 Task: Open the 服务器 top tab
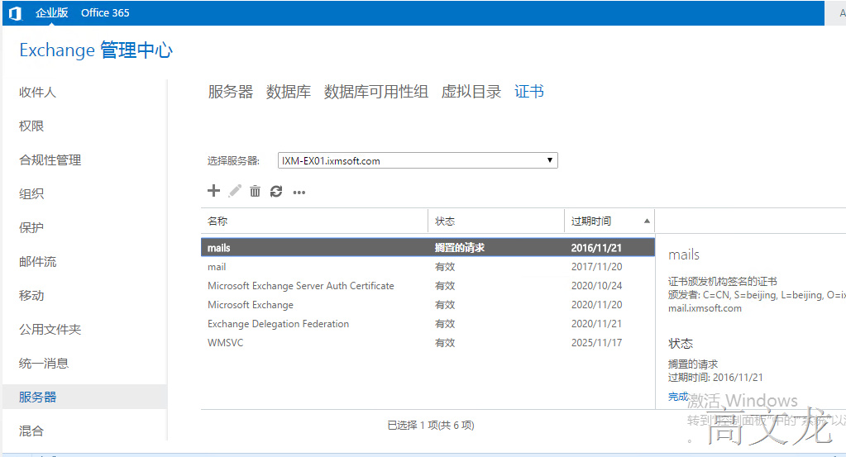(x=231, y=92)
